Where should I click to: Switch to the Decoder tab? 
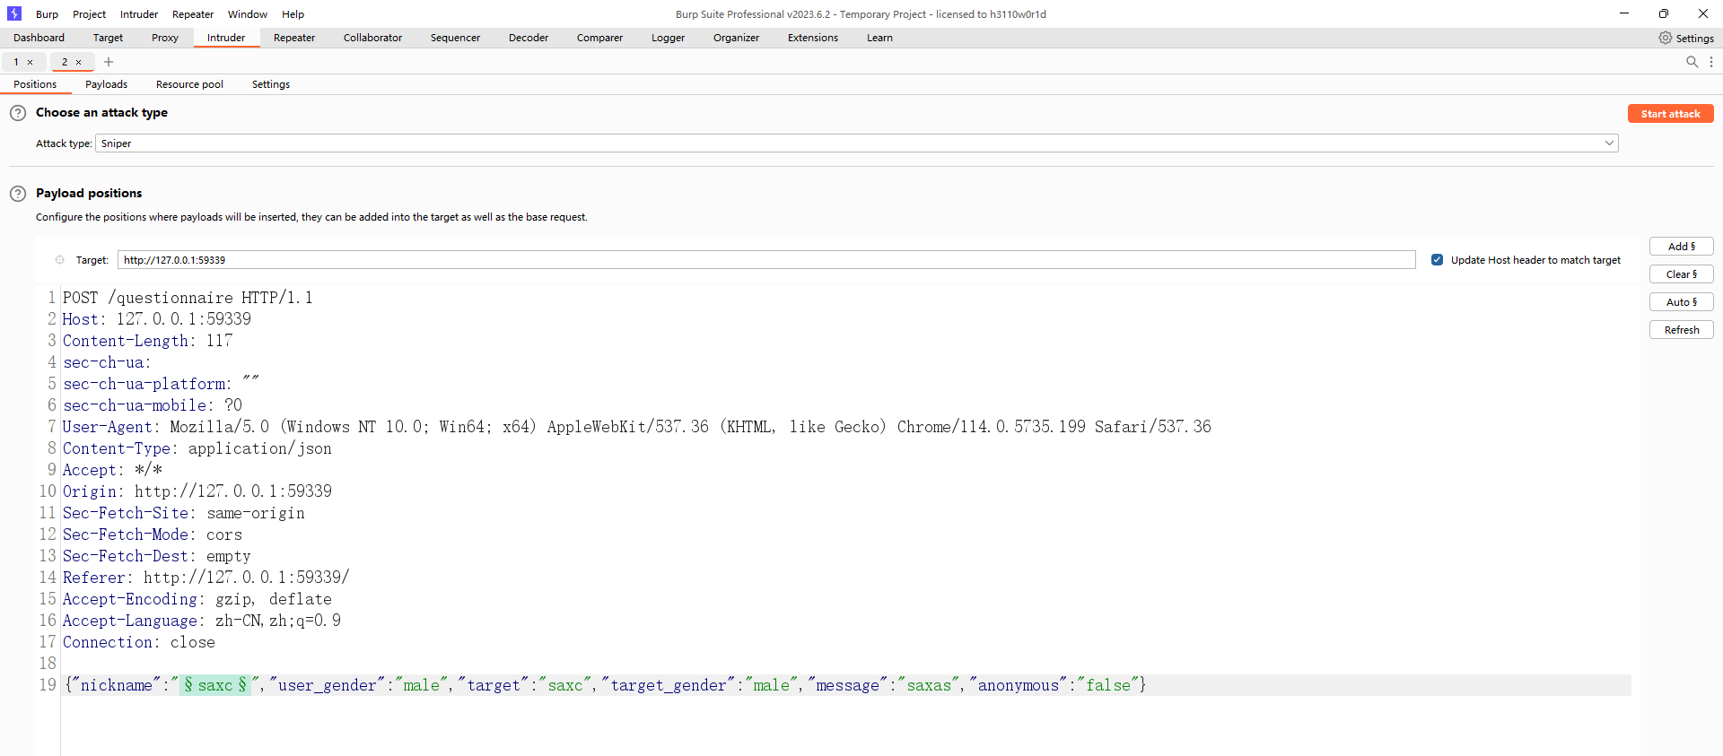point(529,38)
